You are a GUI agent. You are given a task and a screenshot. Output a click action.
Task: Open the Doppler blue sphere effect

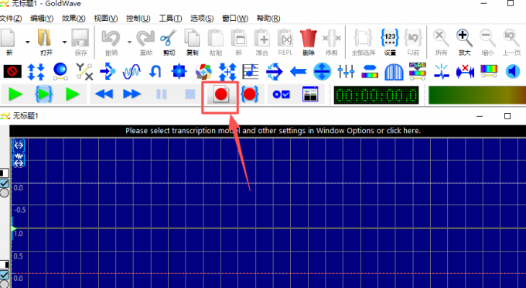pos(60,71)
